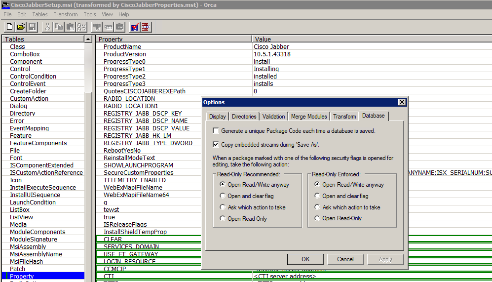492x282 pixels.
Task: Open the Tables menu
Action: point(40,14)
